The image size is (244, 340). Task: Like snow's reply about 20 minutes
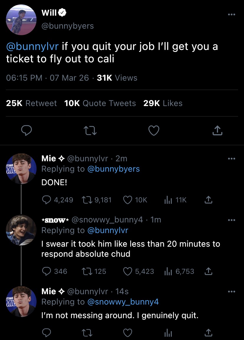pos(128,271)
